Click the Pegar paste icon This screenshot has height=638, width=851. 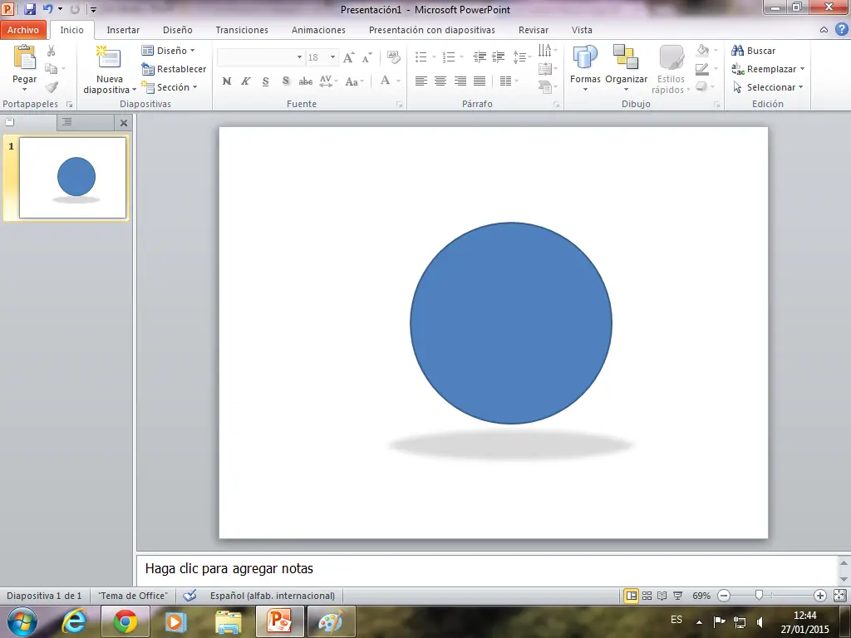click(24, 57)
